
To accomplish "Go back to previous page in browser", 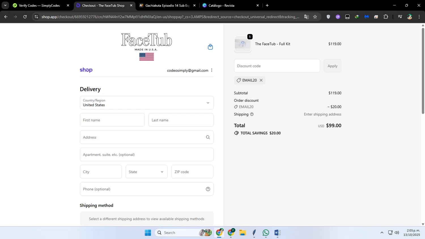I will [x=6, y=17].
